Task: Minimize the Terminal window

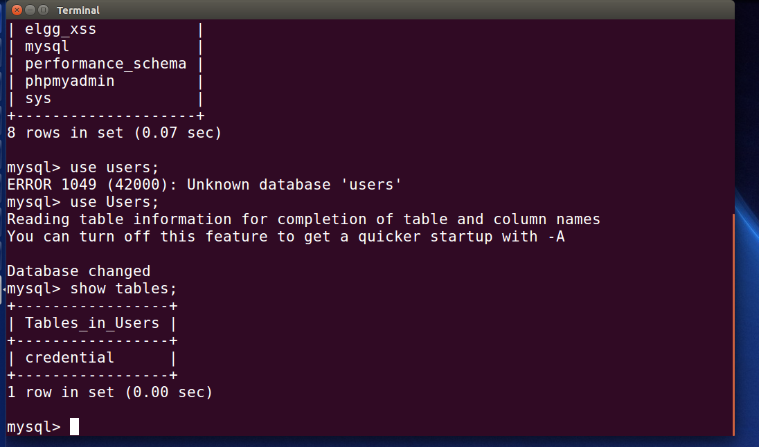Action: pos(30,10)
